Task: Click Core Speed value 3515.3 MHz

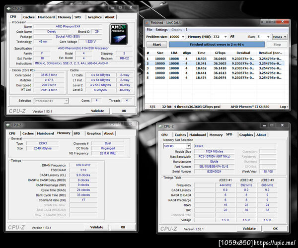Action: 49,75
